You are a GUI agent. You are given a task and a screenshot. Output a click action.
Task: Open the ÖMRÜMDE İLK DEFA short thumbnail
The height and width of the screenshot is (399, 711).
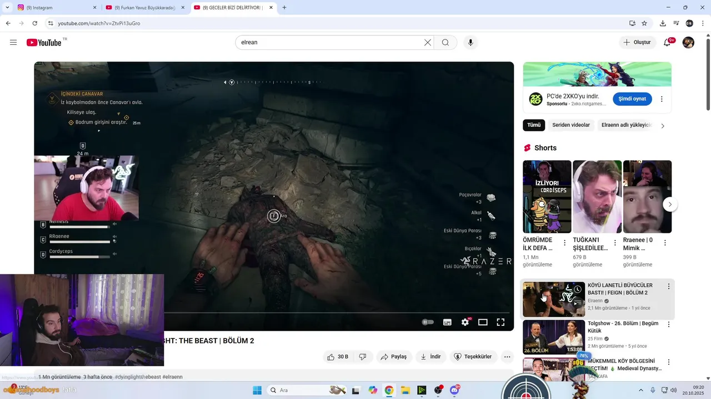tap(547, 197)
